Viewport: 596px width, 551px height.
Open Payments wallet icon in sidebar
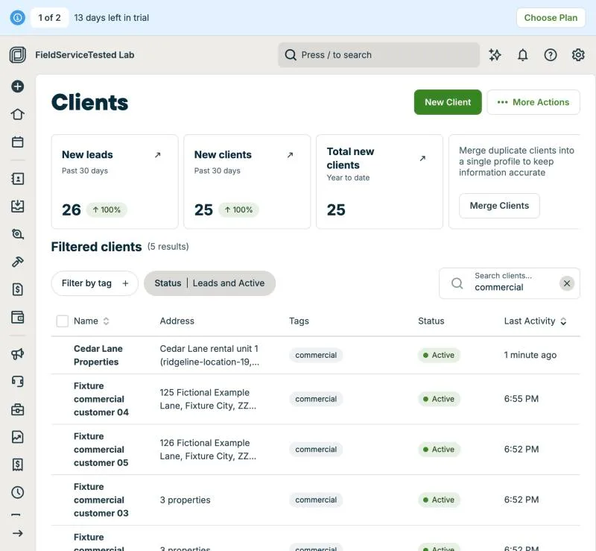[x=17, y=317]
